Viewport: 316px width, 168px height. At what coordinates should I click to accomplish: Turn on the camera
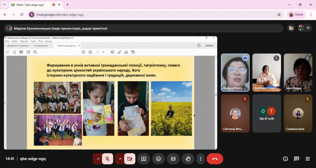[x=130, y=159]
